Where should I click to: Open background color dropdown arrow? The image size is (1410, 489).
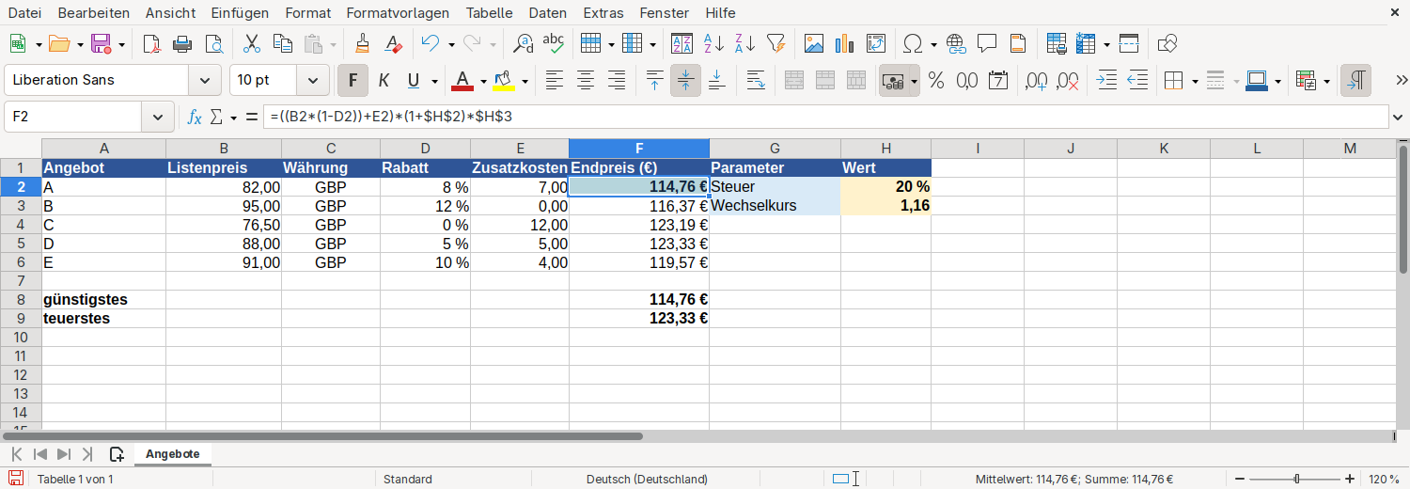[x=525, y=81]
